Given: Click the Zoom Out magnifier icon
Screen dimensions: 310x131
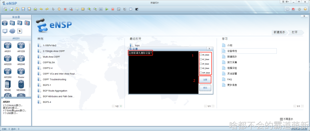Looking at the screenshot, I should pos(95,9).
